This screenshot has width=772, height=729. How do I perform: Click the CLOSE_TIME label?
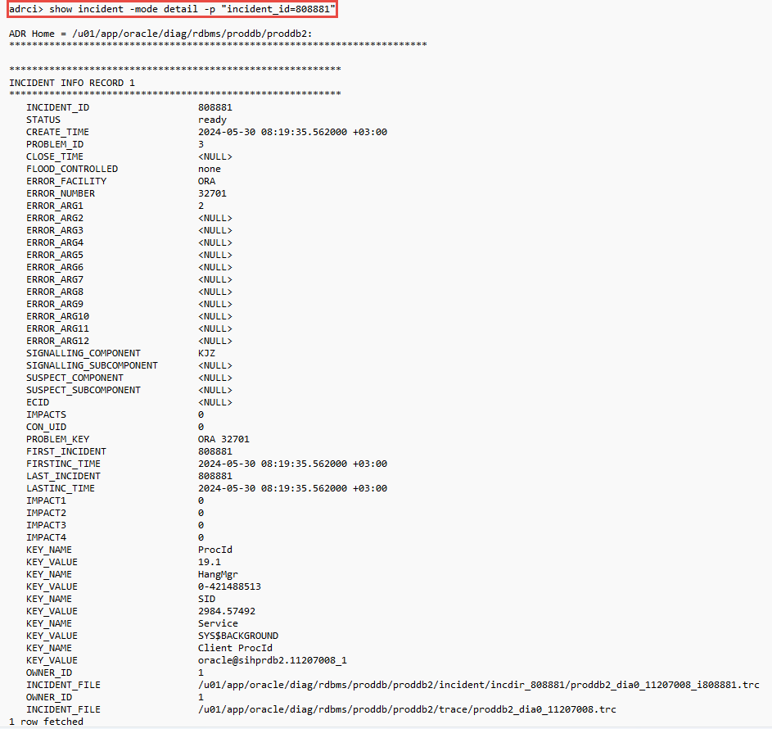point(55,156)
